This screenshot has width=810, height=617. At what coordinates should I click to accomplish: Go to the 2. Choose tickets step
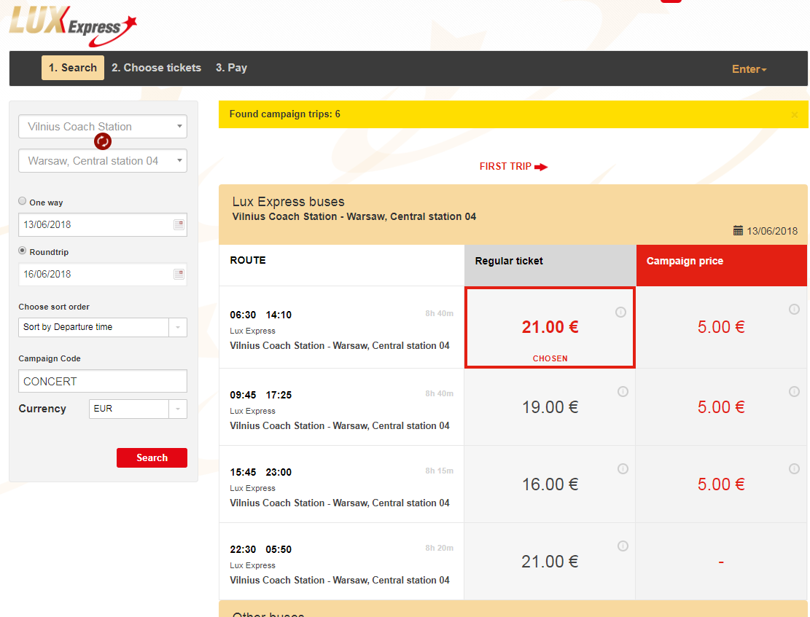point(157,68)
